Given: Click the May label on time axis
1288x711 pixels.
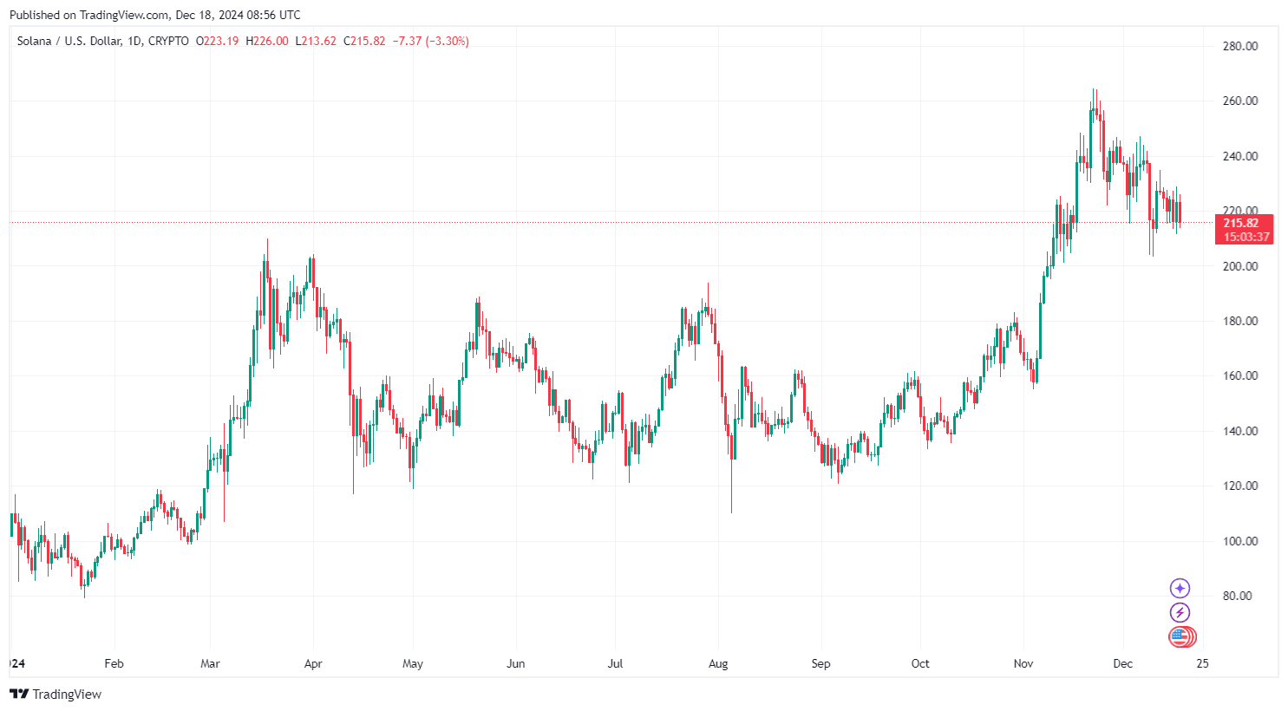Looking at the screenshot, I should pos(413,663).
